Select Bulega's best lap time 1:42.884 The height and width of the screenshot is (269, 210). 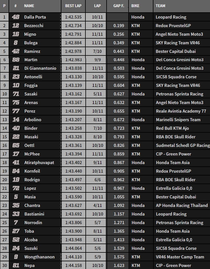point(73,43)
